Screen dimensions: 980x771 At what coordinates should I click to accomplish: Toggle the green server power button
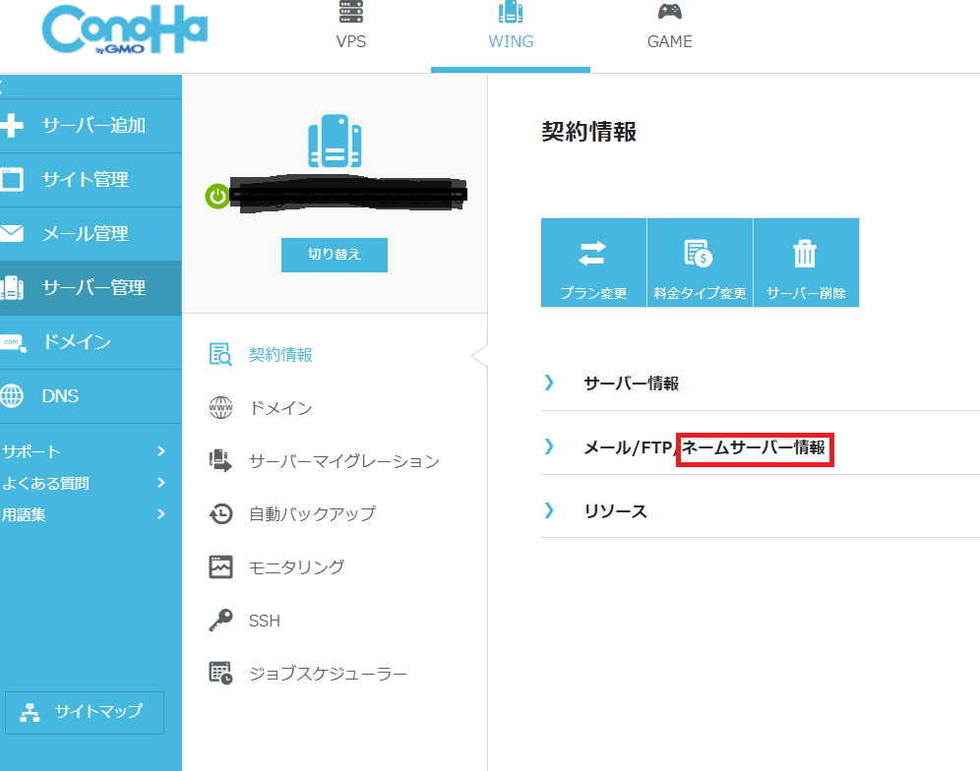pyautogui.click(x=216, y=196)
